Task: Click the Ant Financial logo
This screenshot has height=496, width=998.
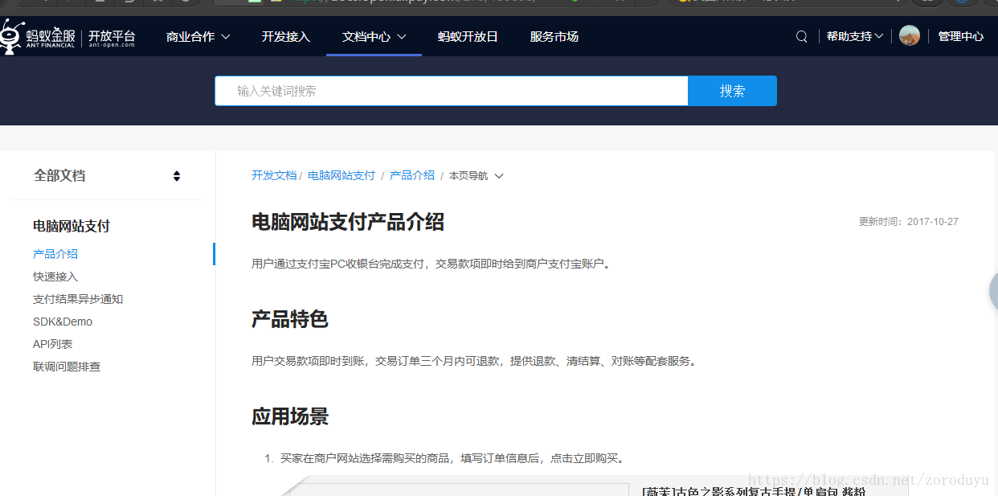Action: click(38, 36)
